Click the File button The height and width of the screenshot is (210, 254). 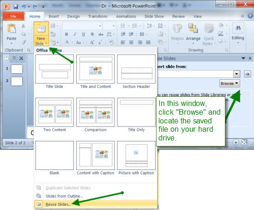pos(13,16)
